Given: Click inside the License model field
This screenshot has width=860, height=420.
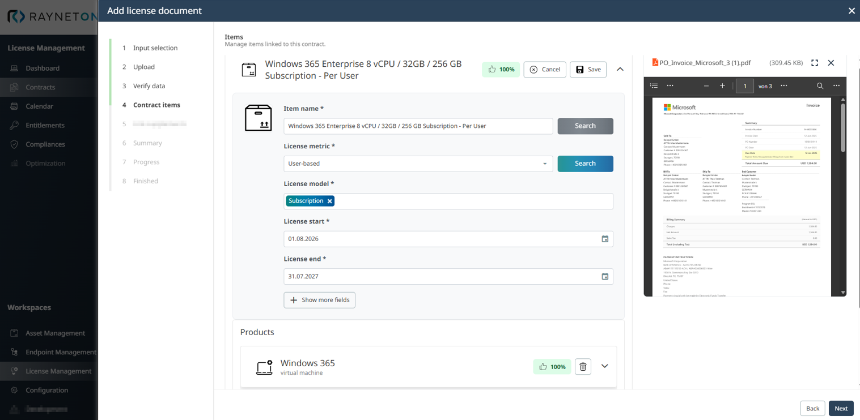Looking at the screenshot, I should click(448, 202).
